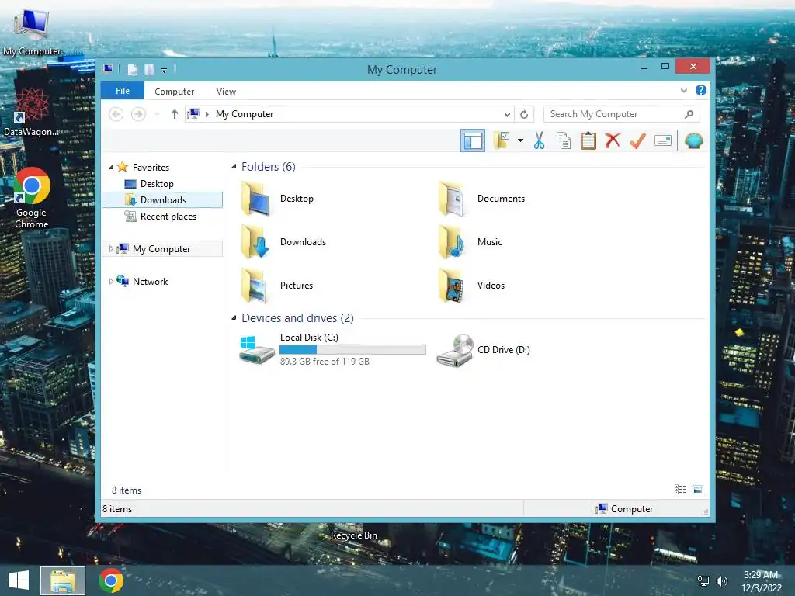Refresh the My Computer view
795x596 pixels.
pos(524,115)
